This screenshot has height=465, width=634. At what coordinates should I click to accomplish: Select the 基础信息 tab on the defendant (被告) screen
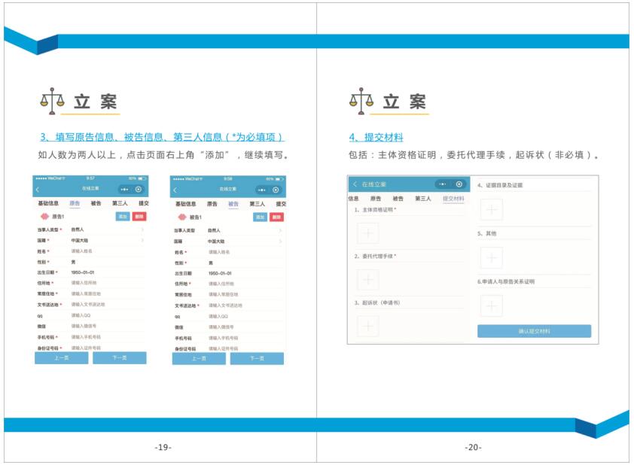point(185,204)
